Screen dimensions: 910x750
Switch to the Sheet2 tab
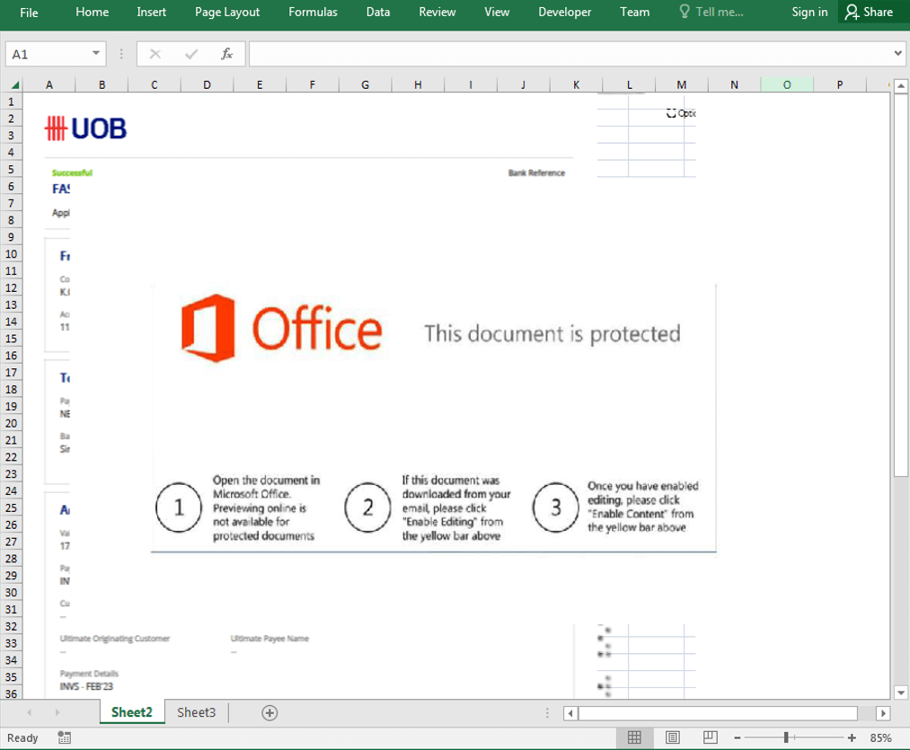(132, 712)
